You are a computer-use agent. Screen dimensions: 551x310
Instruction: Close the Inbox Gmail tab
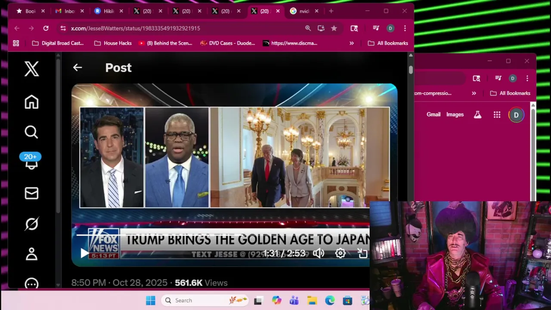pyautogui.click(x=82, y=11)
